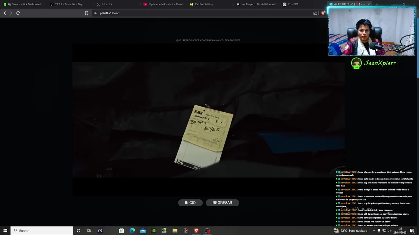Screen dimensions: 419x235
Task: Open the NVIDIA app on taskbar
Action: click(154, 231)
